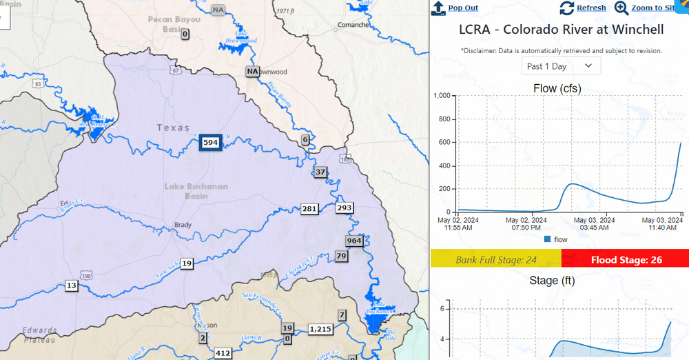Click the Pop Out upload icon
The width and height of the screenshot is (689, 360).
(438, 8)
